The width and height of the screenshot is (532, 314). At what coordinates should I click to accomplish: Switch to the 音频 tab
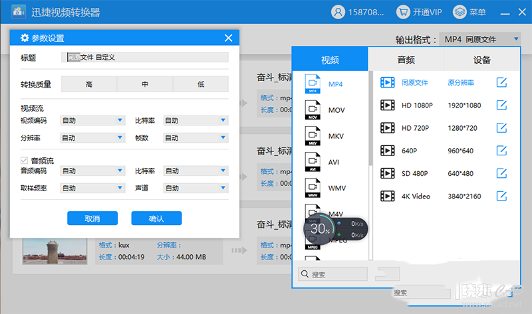406,60
